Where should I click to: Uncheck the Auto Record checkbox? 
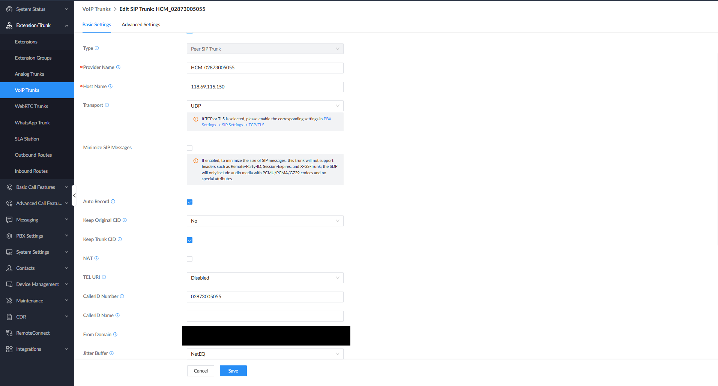(x=190, y=202)
